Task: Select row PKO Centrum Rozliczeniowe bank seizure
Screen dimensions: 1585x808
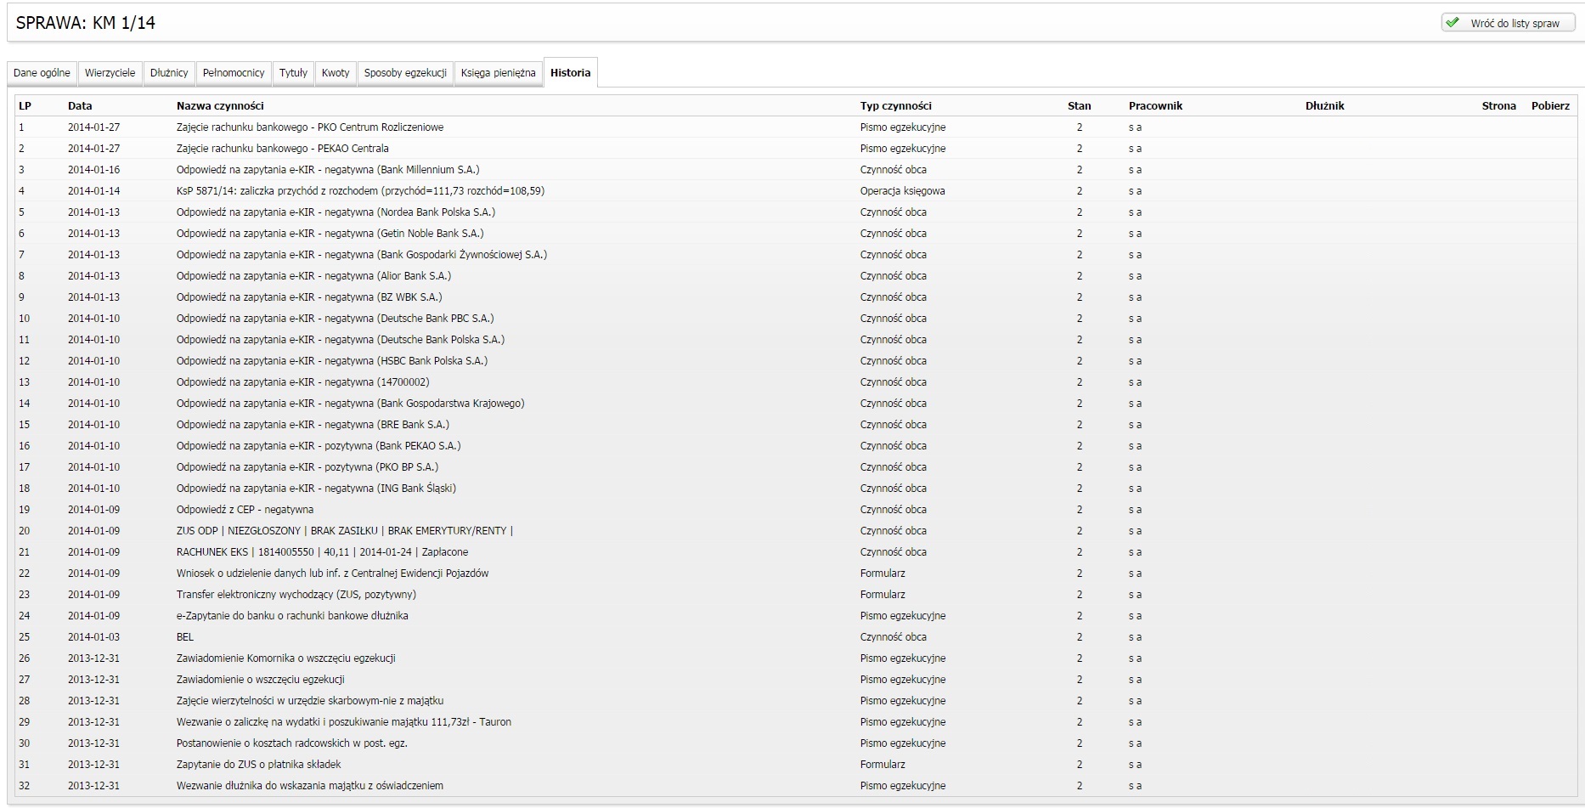Action: 310,127
